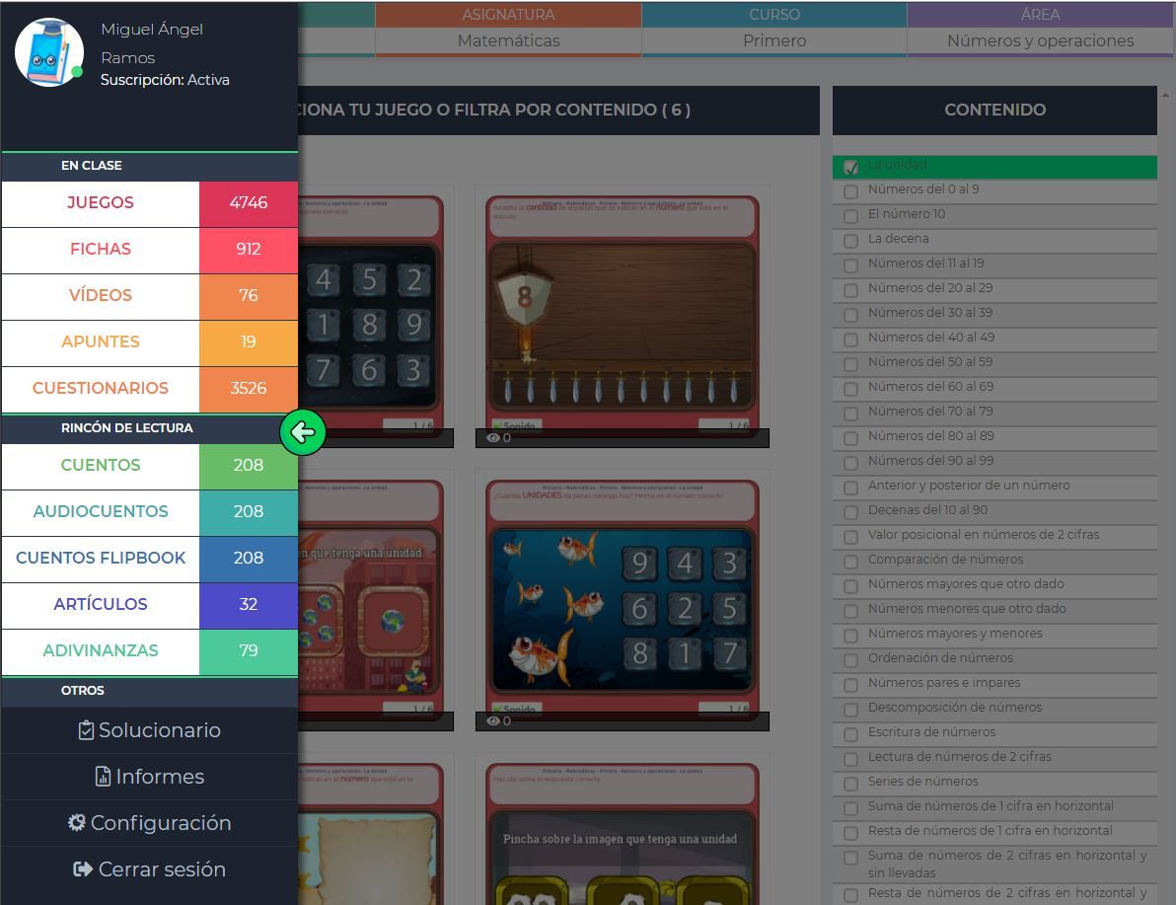Image resolution: width=1176 pixels, height=905 pixels.
Task: Check Números del 20 al 29
Action: [x=850, y=290]
